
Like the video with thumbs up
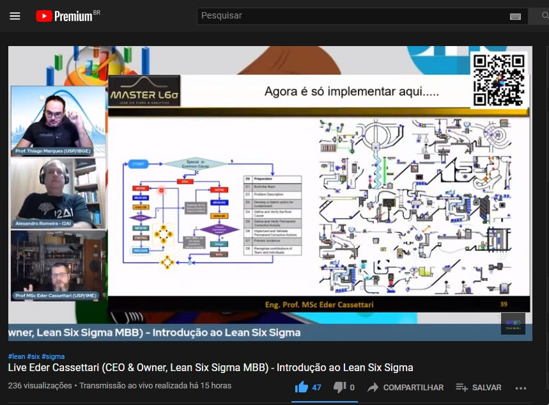[x=301, y=387]
